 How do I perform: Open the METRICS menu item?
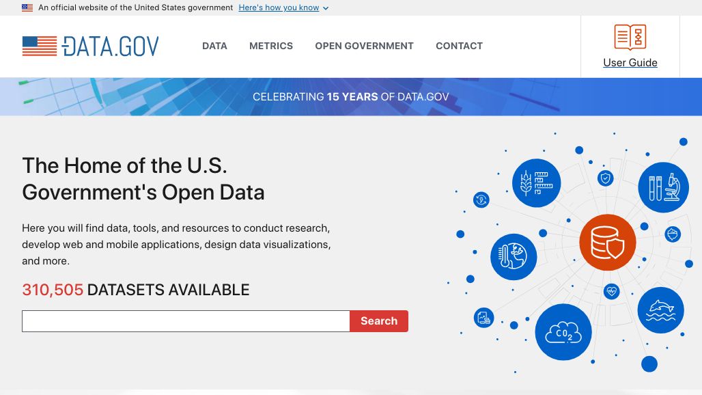pos(271,46)
